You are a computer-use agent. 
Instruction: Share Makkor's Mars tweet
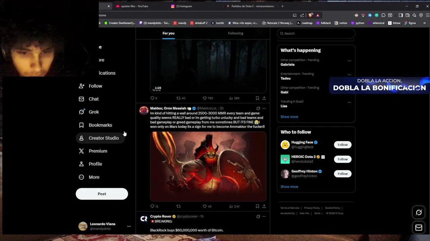(264, 206)
